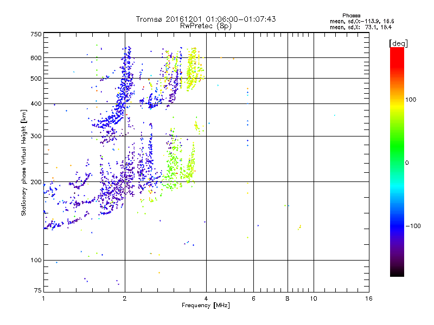Click the y-axis tick label '500'
The height and width of the screenshot is (325, 434).
pyautogui.click(x=36, y=79)
